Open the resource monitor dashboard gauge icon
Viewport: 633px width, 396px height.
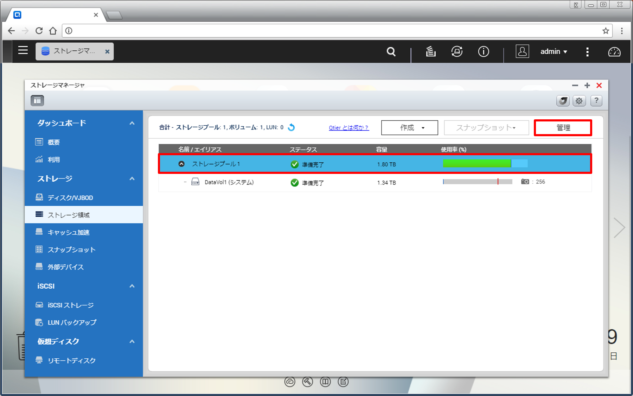(x=614, y=52)
